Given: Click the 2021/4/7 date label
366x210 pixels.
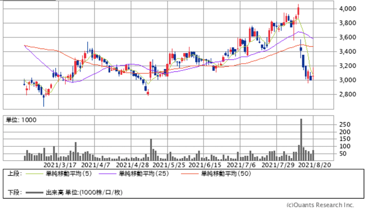Looking at the screenshot, I should [x=96, y=165].
